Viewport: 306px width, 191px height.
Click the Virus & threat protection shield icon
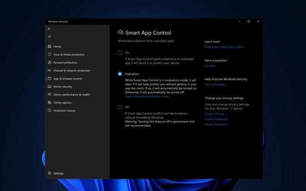point(49,55)
